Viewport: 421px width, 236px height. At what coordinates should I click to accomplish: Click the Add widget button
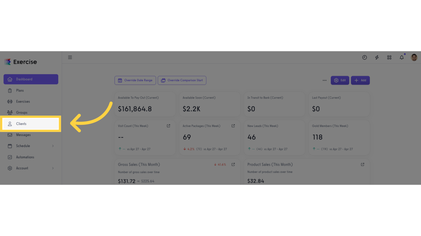pyautogui.click(x=360, y=81)
